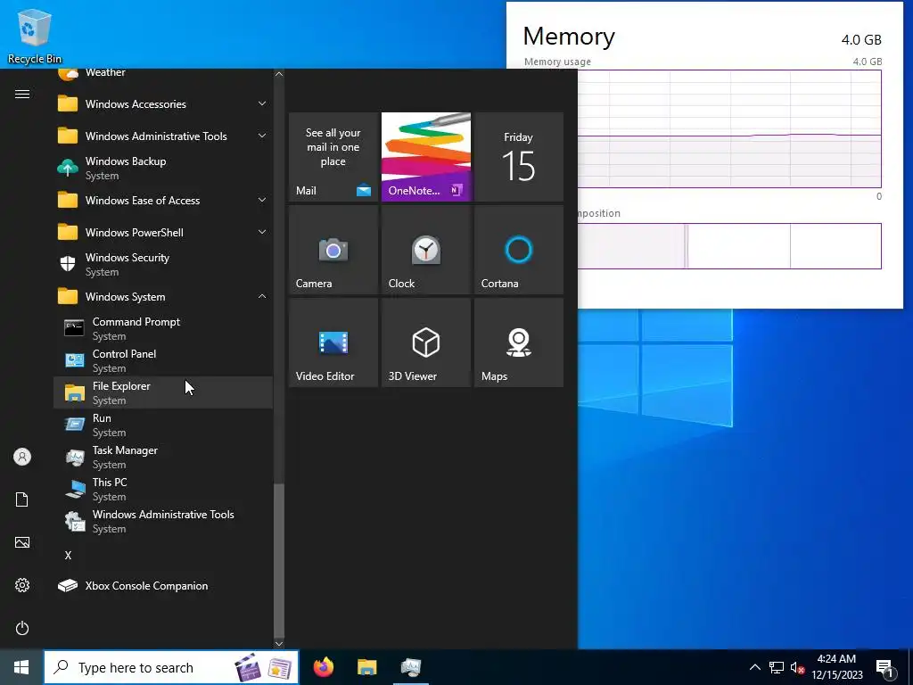Open Windows Security shield entry
This screenshot has height=685, width=913.
point(163,264)
